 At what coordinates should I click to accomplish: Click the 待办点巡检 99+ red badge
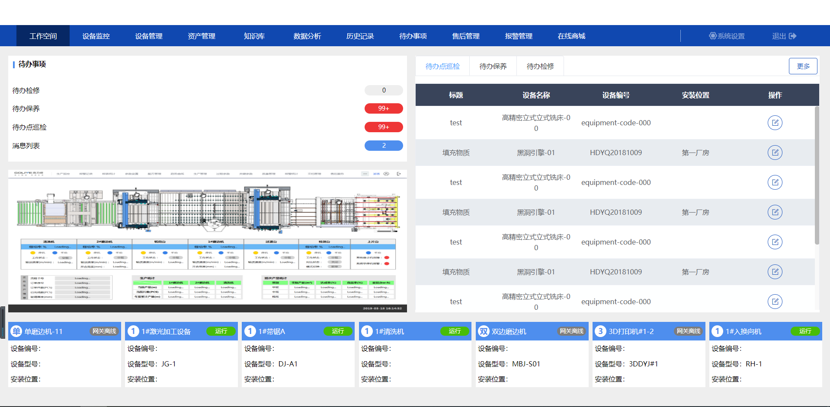(x=384, y=127)
